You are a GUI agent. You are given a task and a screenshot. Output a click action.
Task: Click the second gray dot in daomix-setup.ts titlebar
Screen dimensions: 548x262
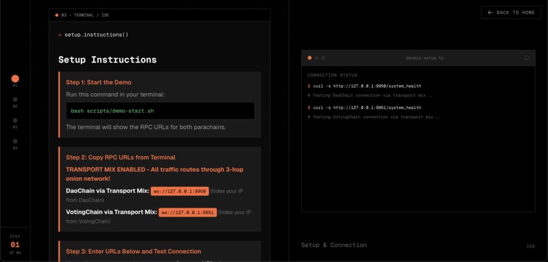(x=316, y=58)
